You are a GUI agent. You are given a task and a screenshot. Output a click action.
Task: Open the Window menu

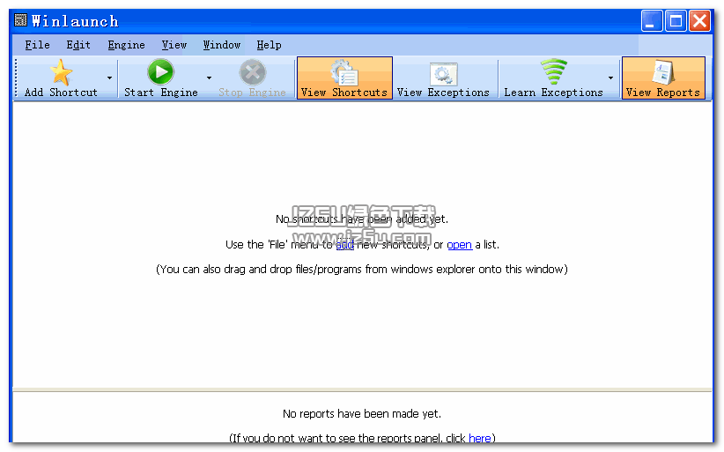coord(222,45)
